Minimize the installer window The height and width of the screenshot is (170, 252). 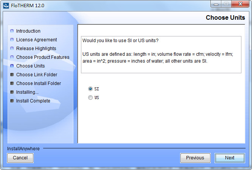[216, 4]
